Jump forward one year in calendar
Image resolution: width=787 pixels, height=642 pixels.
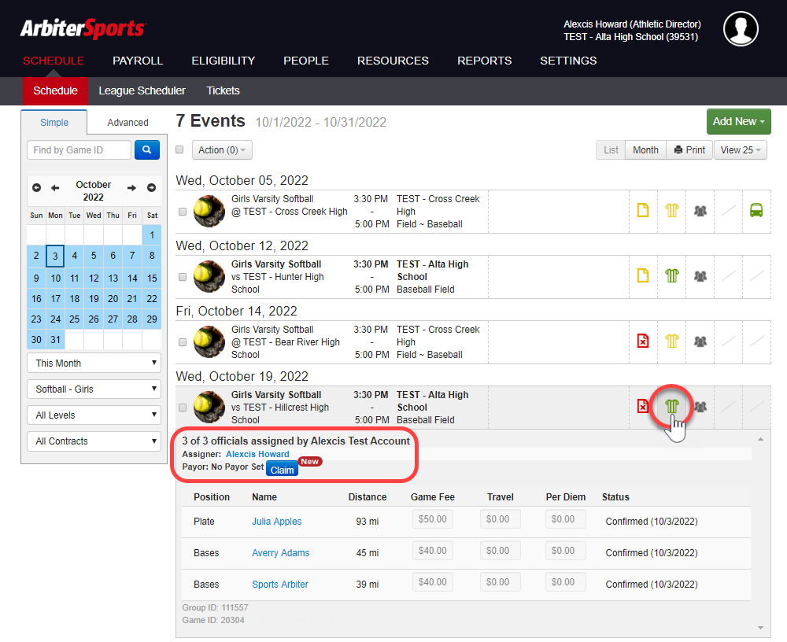[151, 188]
